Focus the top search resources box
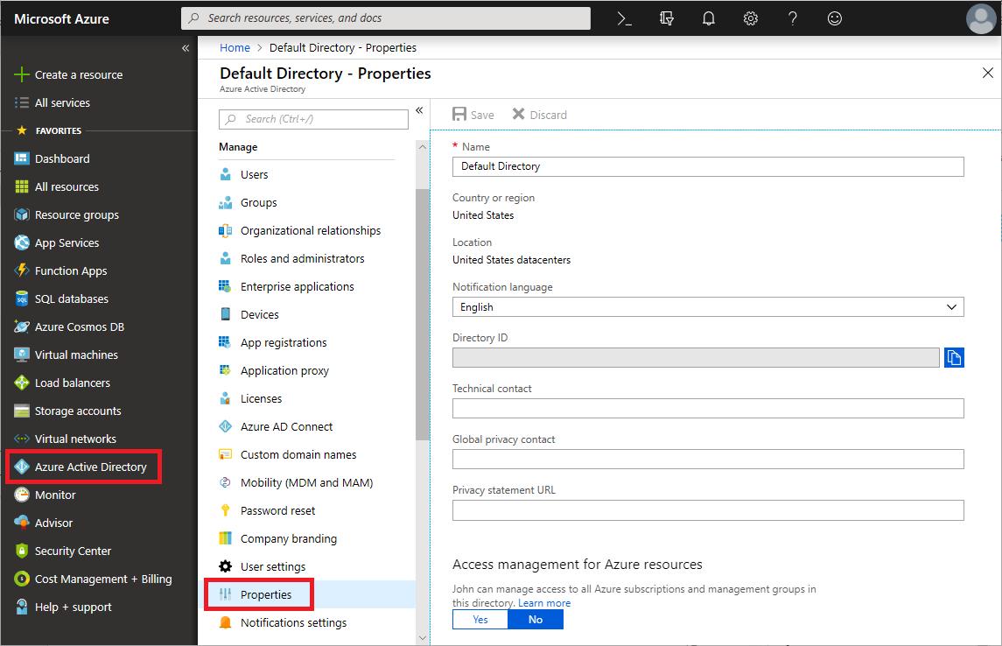Image resolution: width=1002 pixels, height=646 pixels. click(x=386, y=18)
